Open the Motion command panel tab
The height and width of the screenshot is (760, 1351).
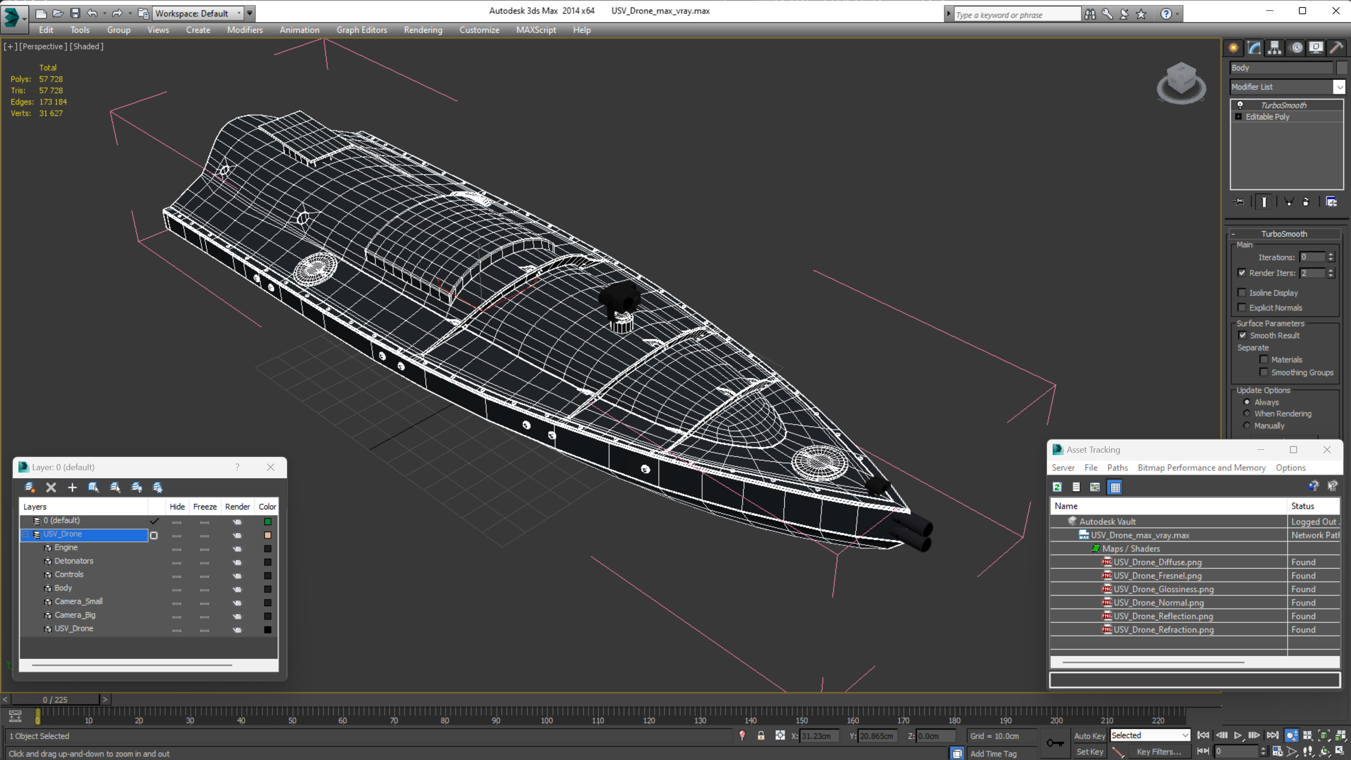pyautogui.click(x=1296, y=48)
